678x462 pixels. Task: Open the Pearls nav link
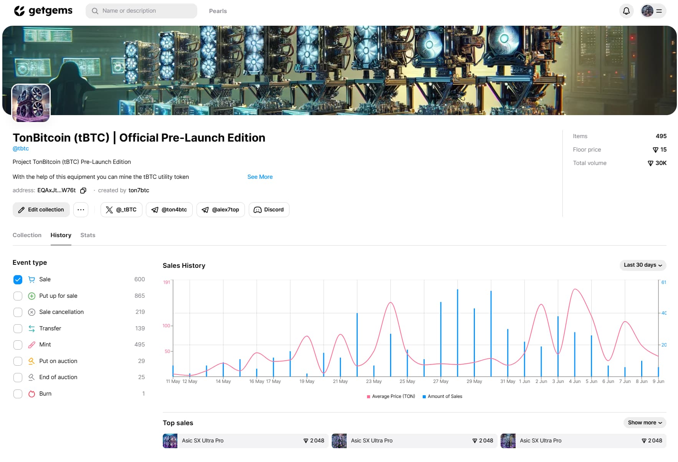tap(218, 11)
